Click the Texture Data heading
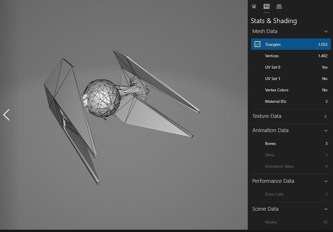333x232 pixels. pyautogui.click(x=267, y=116)
